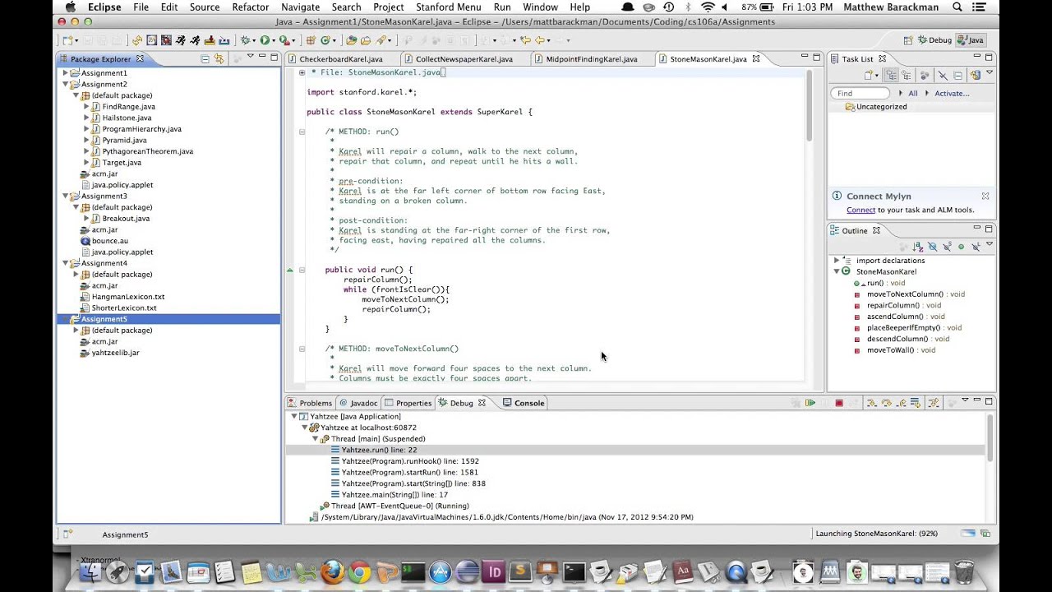
Task: Expand FindRange.java in Package Explorer
Action: coord(86,107)
